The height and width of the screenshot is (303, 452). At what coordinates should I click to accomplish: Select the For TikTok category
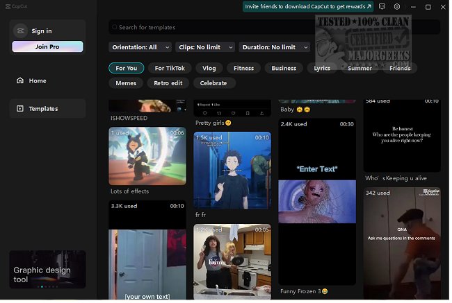170,69
